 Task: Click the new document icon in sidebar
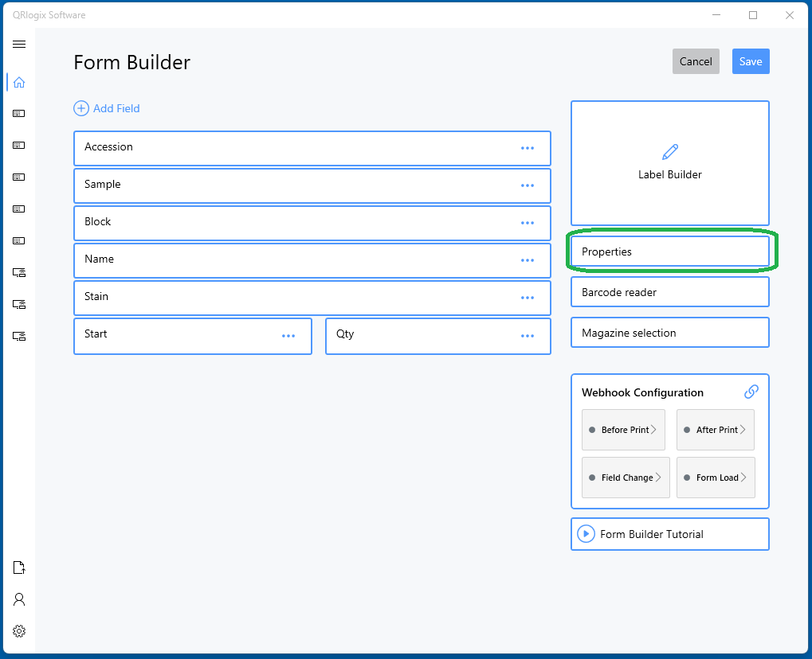pos(19,567)
